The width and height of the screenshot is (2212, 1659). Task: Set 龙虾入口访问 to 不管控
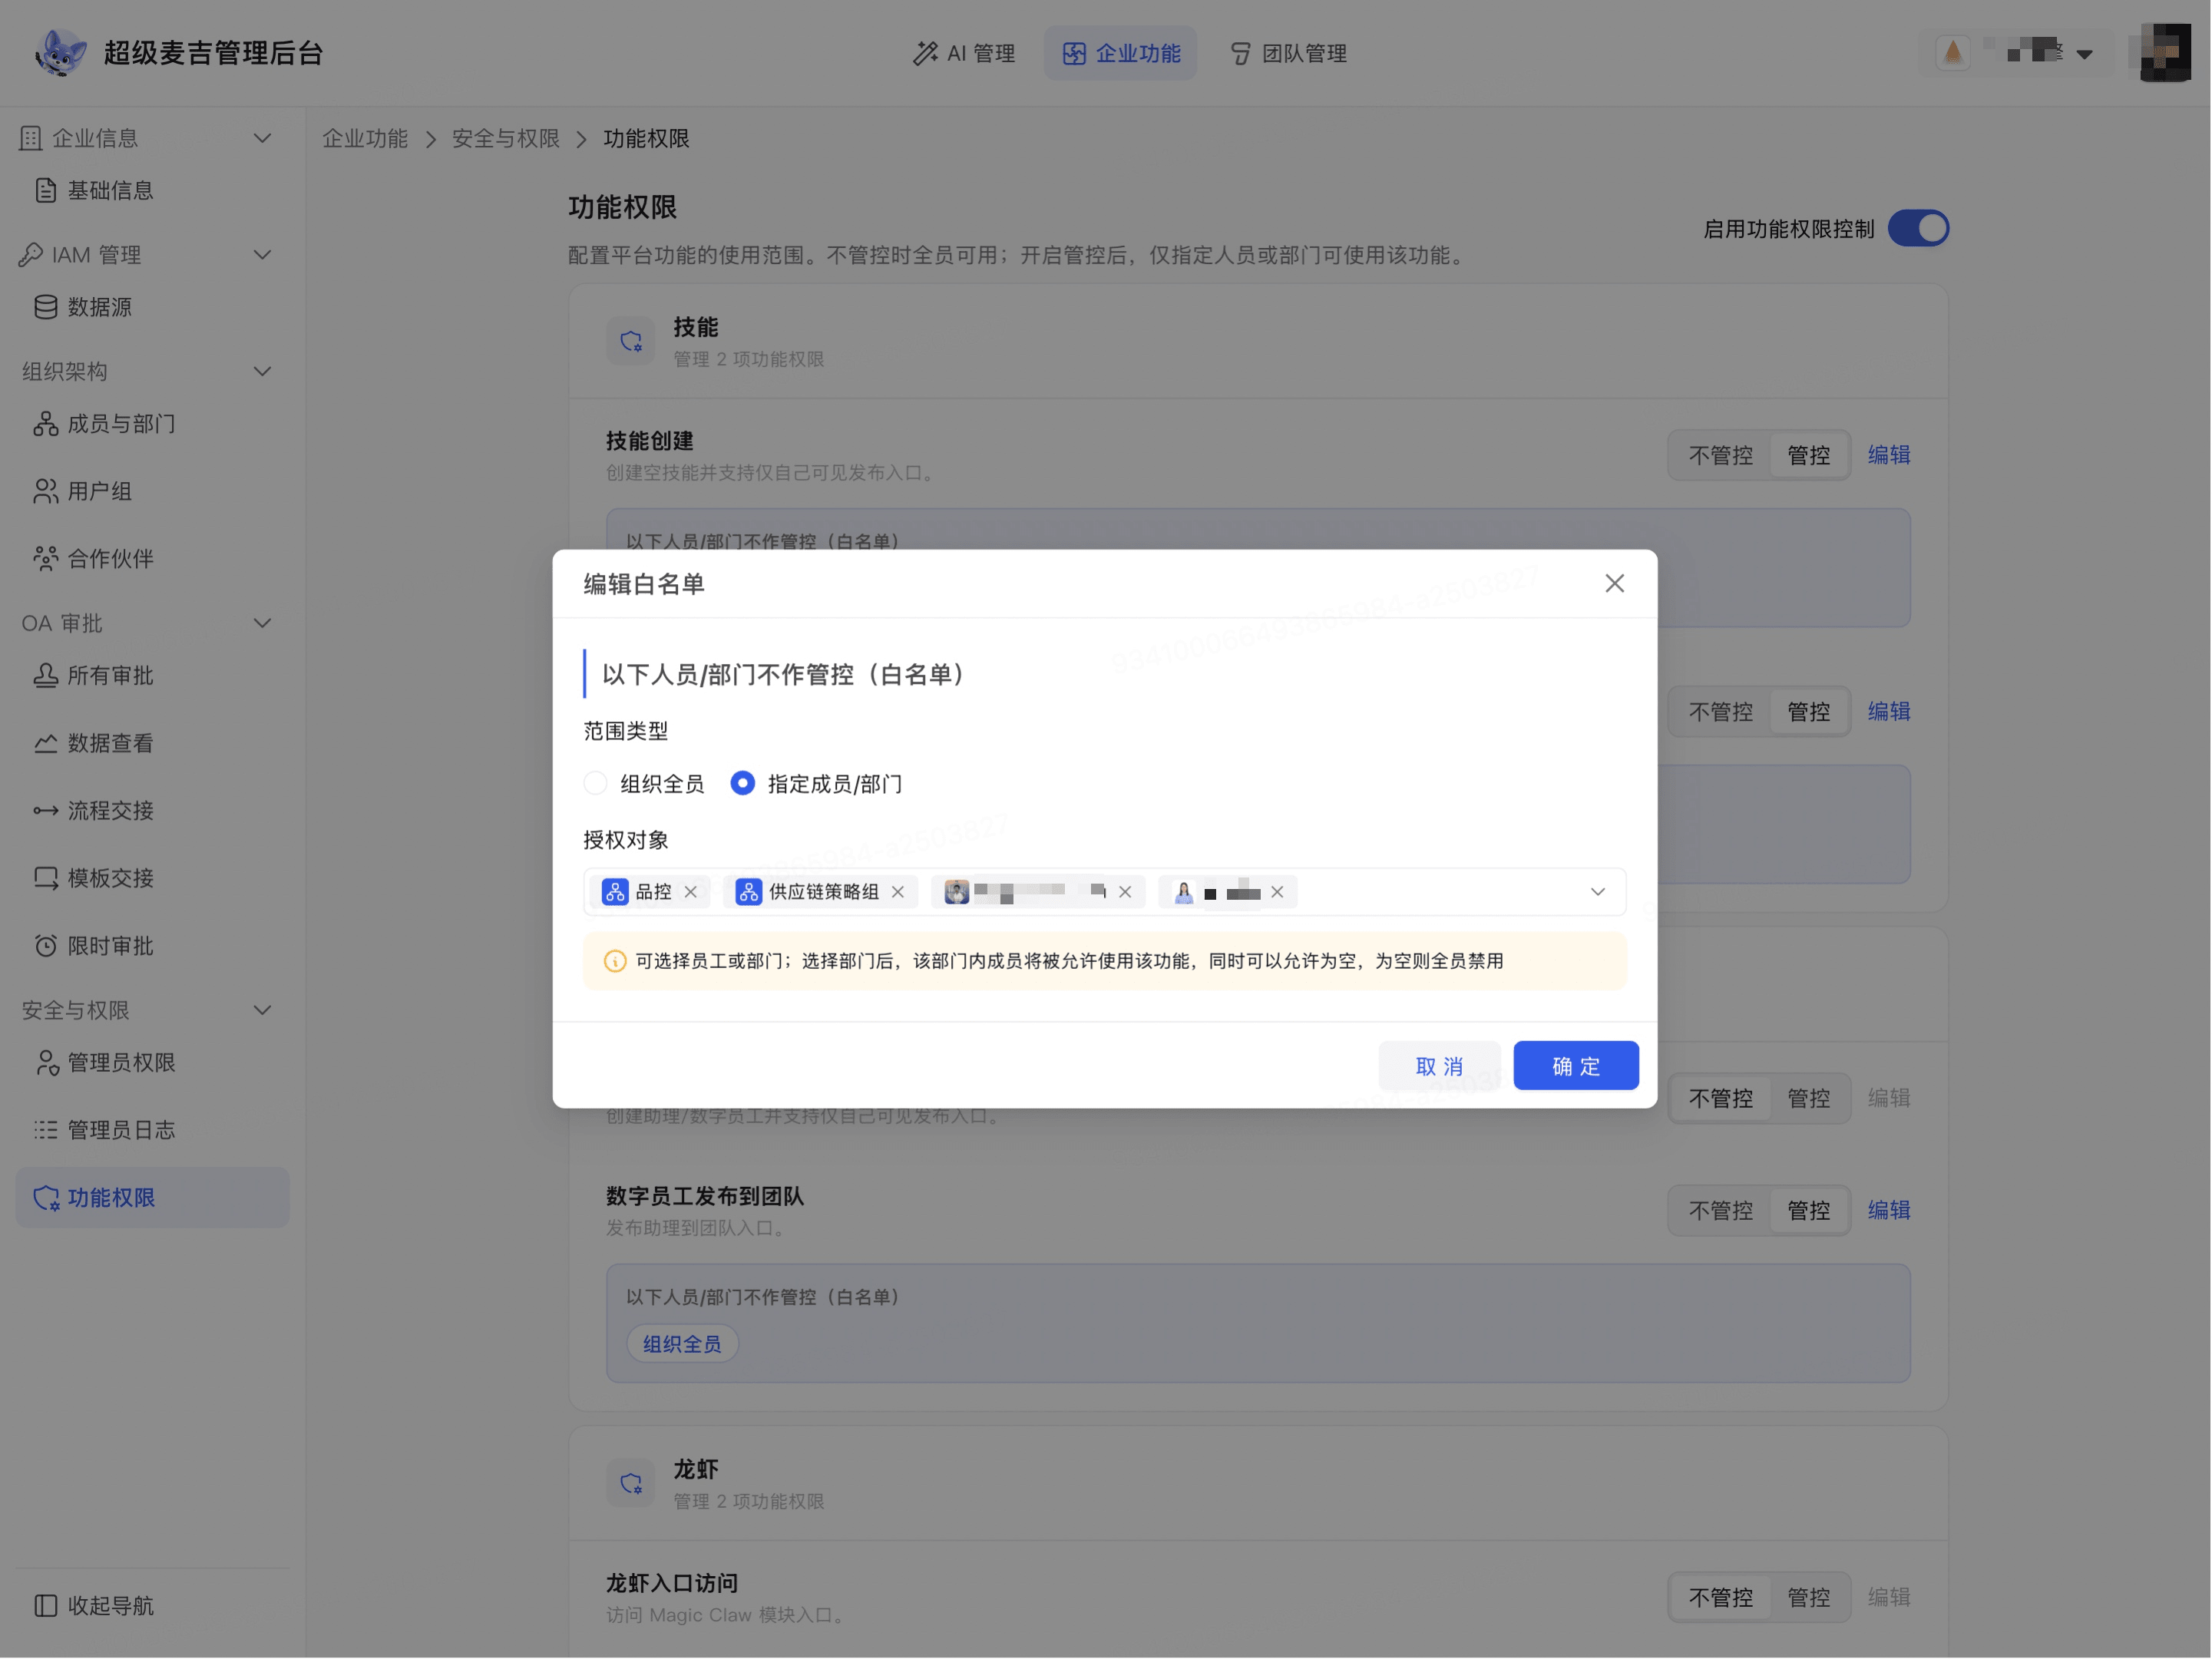coord(1721,1598)
